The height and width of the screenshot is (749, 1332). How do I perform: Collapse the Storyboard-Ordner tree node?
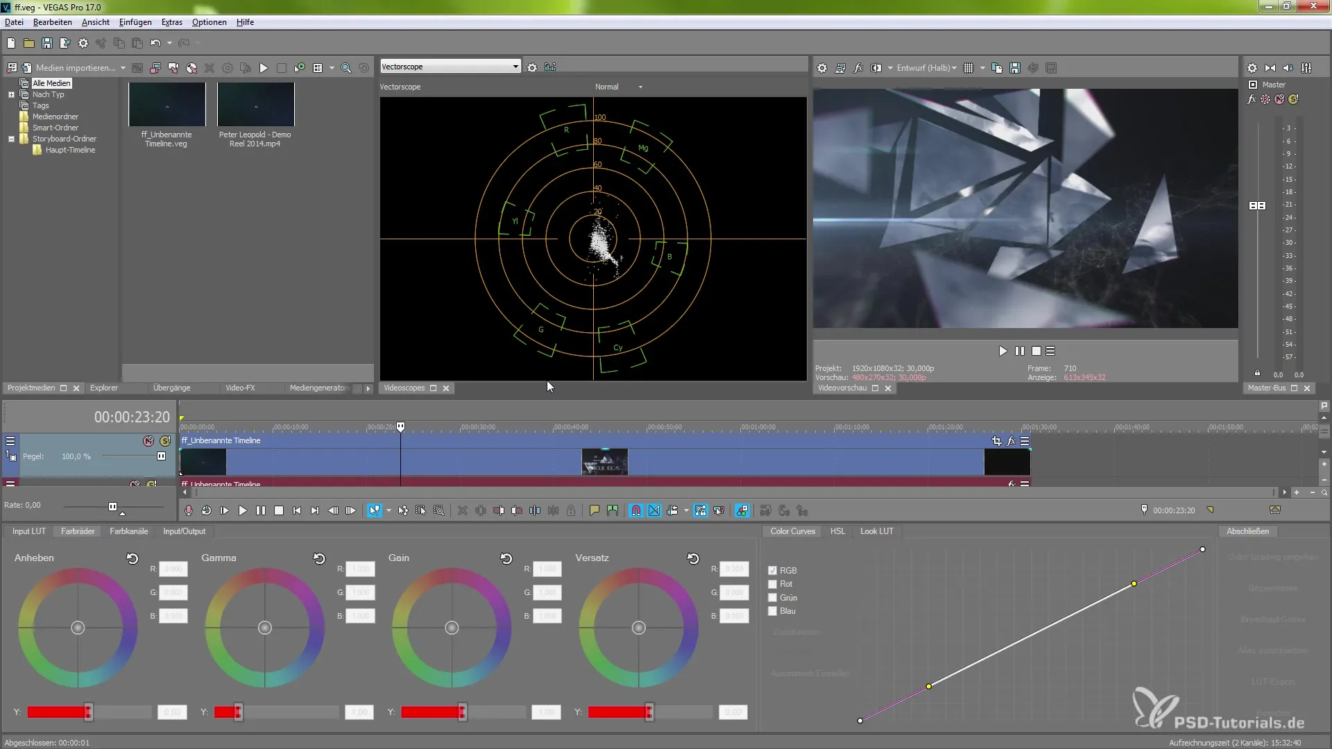click(11, 139)
